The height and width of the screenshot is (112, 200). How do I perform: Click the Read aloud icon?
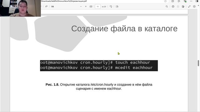point(46,7)
